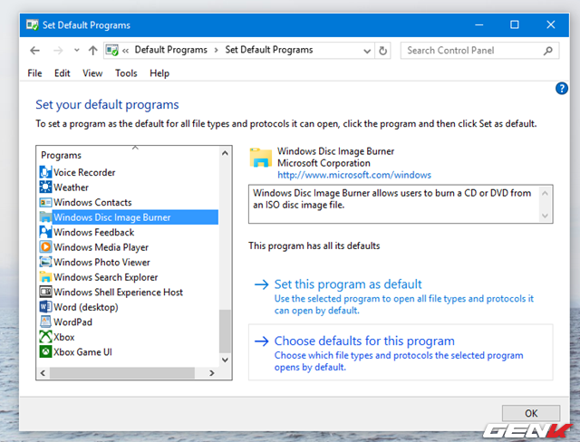Click the Windows Contacts icon
The height and width of the screenshot is (442, 580).
45,202
